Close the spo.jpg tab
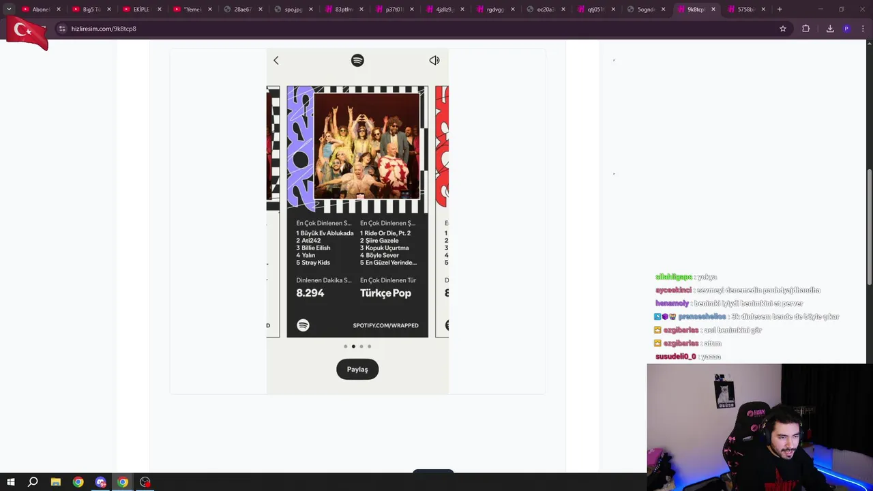This screenshot has height=491, width=873. point(310,10)
